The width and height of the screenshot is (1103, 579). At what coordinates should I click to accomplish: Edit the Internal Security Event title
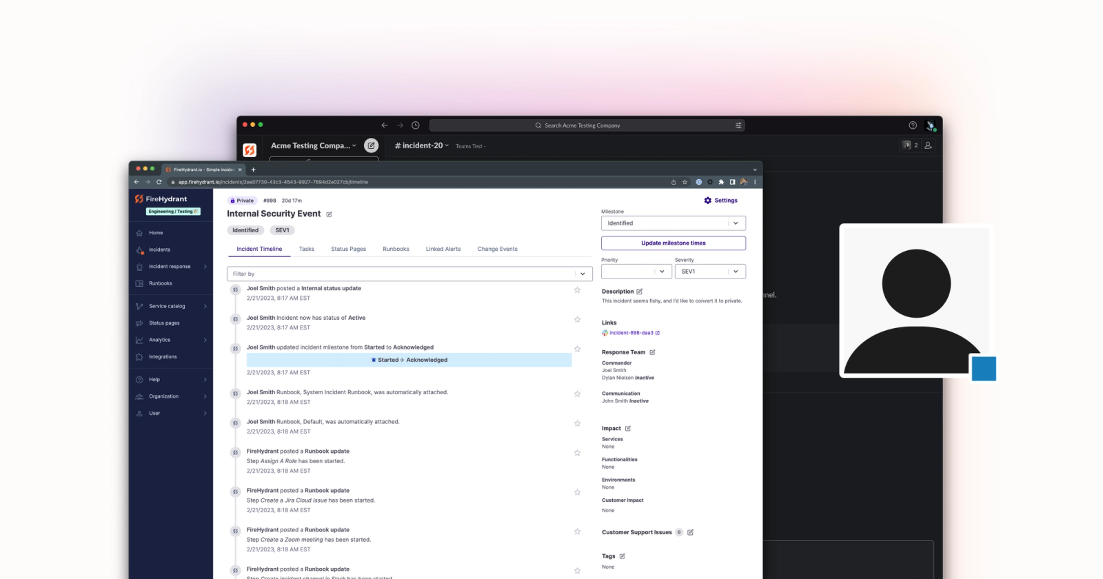pyautogui.click(x=329, y=214)
